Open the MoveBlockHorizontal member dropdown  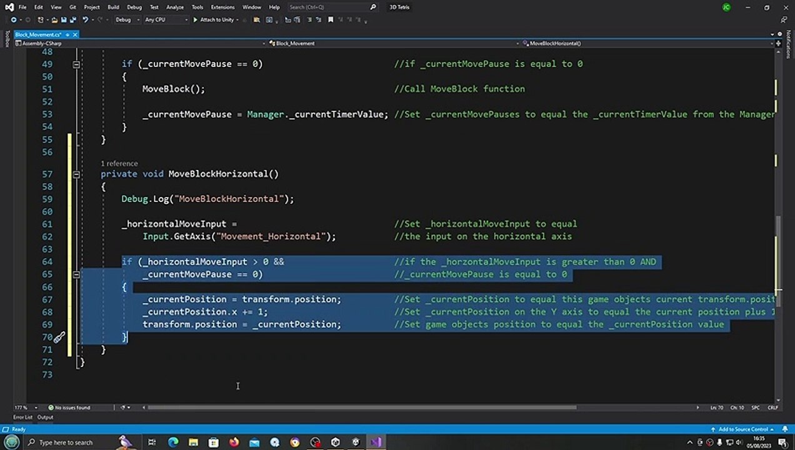point(647,43)
